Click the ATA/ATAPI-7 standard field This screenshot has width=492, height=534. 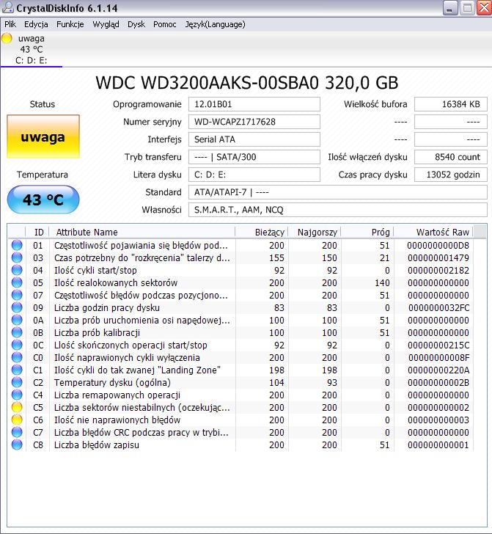pyautogui.click(x=338, y=192)
